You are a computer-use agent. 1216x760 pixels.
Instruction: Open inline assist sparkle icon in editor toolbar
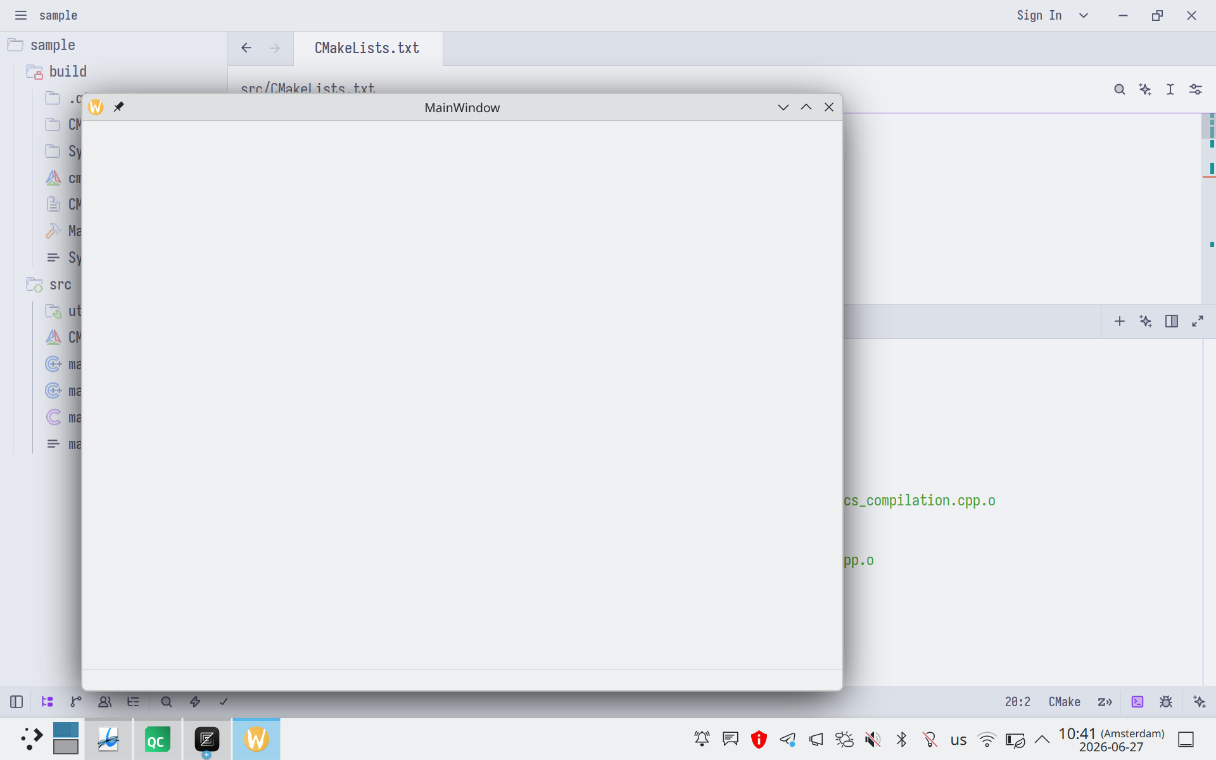point(1145,89)
